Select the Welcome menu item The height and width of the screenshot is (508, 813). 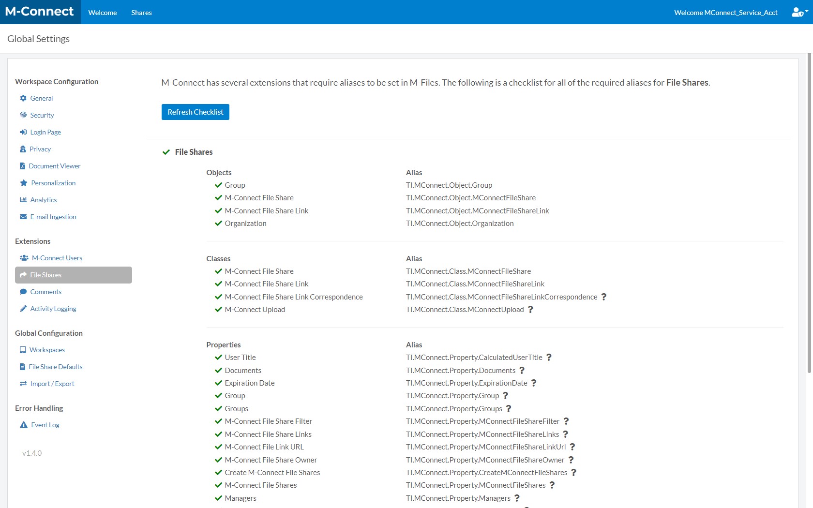(102, 12)
